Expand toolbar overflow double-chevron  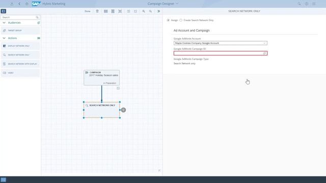click(158, 11)
